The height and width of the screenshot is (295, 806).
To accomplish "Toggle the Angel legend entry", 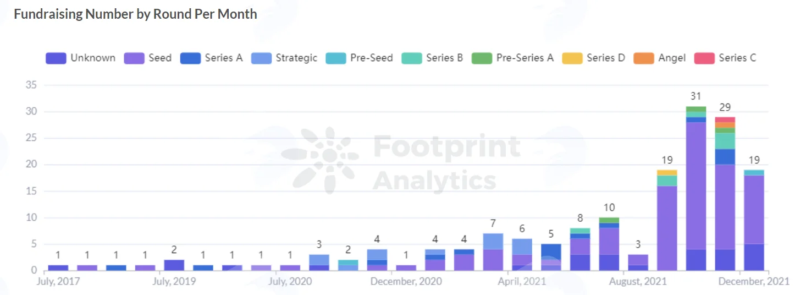I will [x=660, y=58].
